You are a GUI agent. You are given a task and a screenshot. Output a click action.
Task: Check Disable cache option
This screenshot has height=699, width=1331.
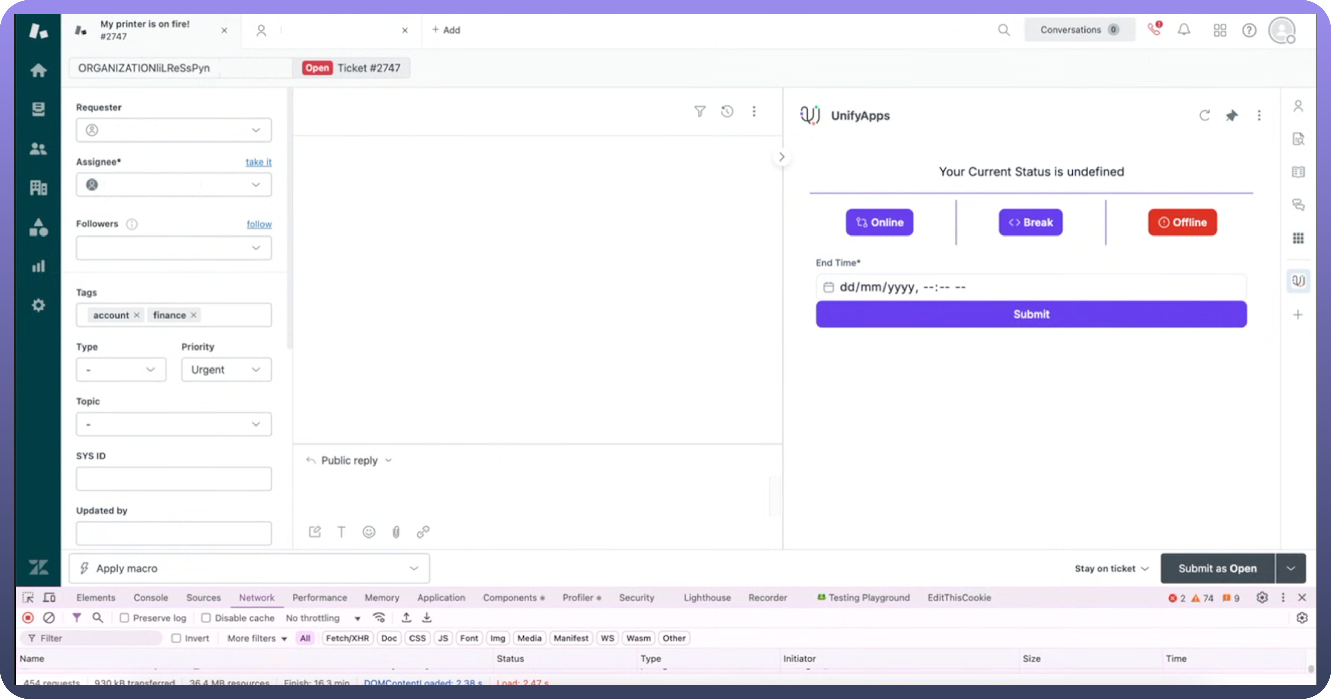206,618
